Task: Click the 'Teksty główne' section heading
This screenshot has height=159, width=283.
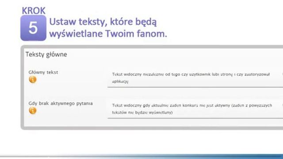Action: click(x=46, y=54)
